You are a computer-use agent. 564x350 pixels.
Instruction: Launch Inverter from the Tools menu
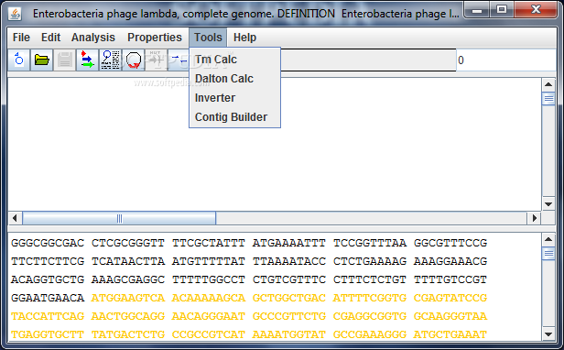pos(235,98)
